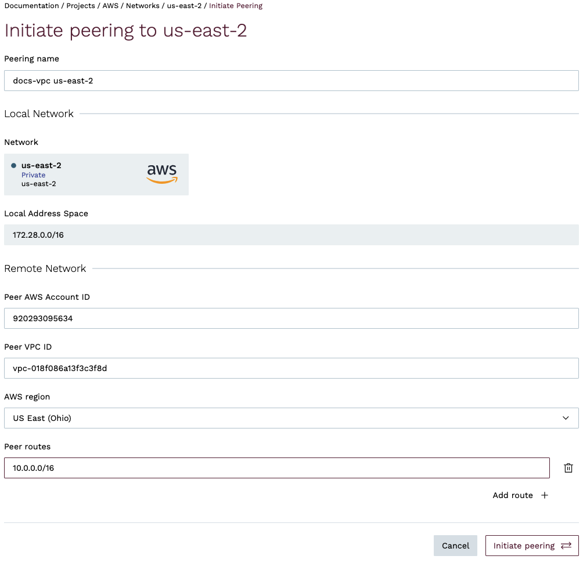This screenshot has height=563, width=583.
Task: Click the blue dot beside us-east-2 network
Action: coord(14,165)
